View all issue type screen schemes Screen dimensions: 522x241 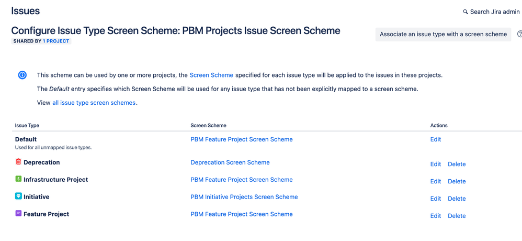[x=94, y=103]
